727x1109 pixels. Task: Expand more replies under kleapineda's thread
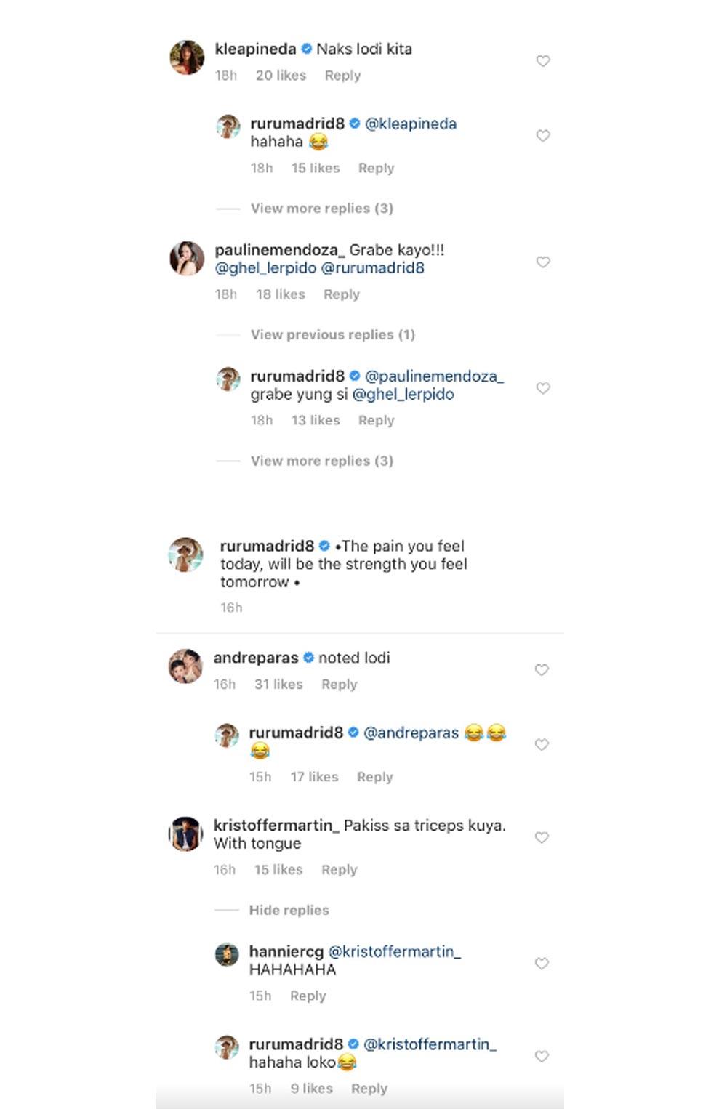(321, 209)
